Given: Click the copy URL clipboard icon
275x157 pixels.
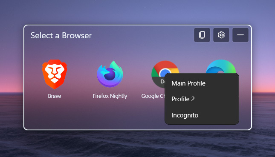Looking at the screenshot, I should 202,35.
